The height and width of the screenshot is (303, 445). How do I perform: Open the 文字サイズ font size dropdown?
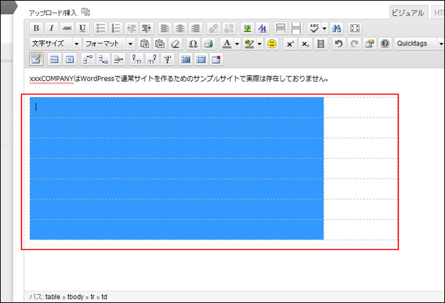tap(56, 44)
